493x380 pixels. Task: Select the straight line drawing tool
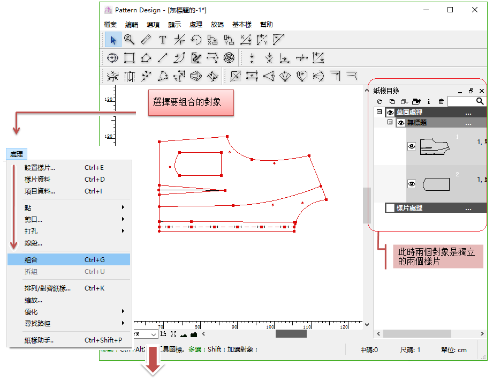163,58
